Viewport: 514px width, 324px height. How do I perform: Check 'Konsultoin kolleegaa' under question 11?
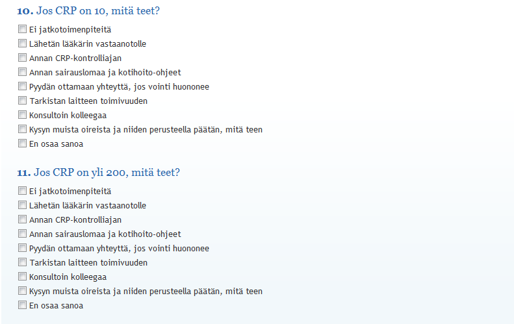[x=22, y=276]
